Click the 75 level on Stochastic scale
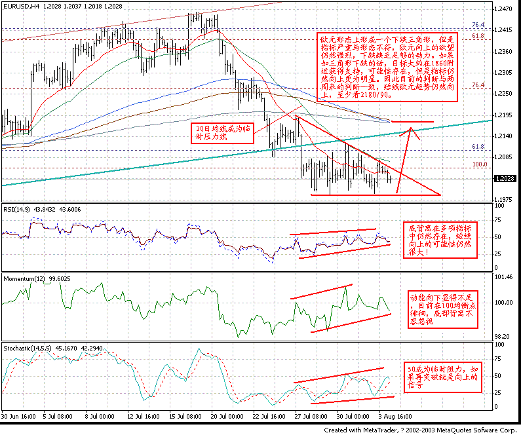The height and width of the screenshot is (435, 521). tap(498, 359)
